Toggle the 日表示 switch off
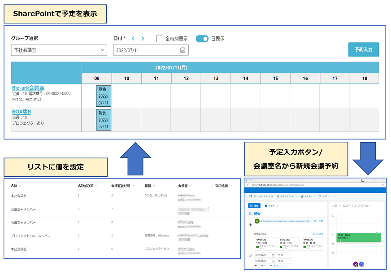This screenshot has width=391, height=275. pyautogui.click(x=202, y=39)
